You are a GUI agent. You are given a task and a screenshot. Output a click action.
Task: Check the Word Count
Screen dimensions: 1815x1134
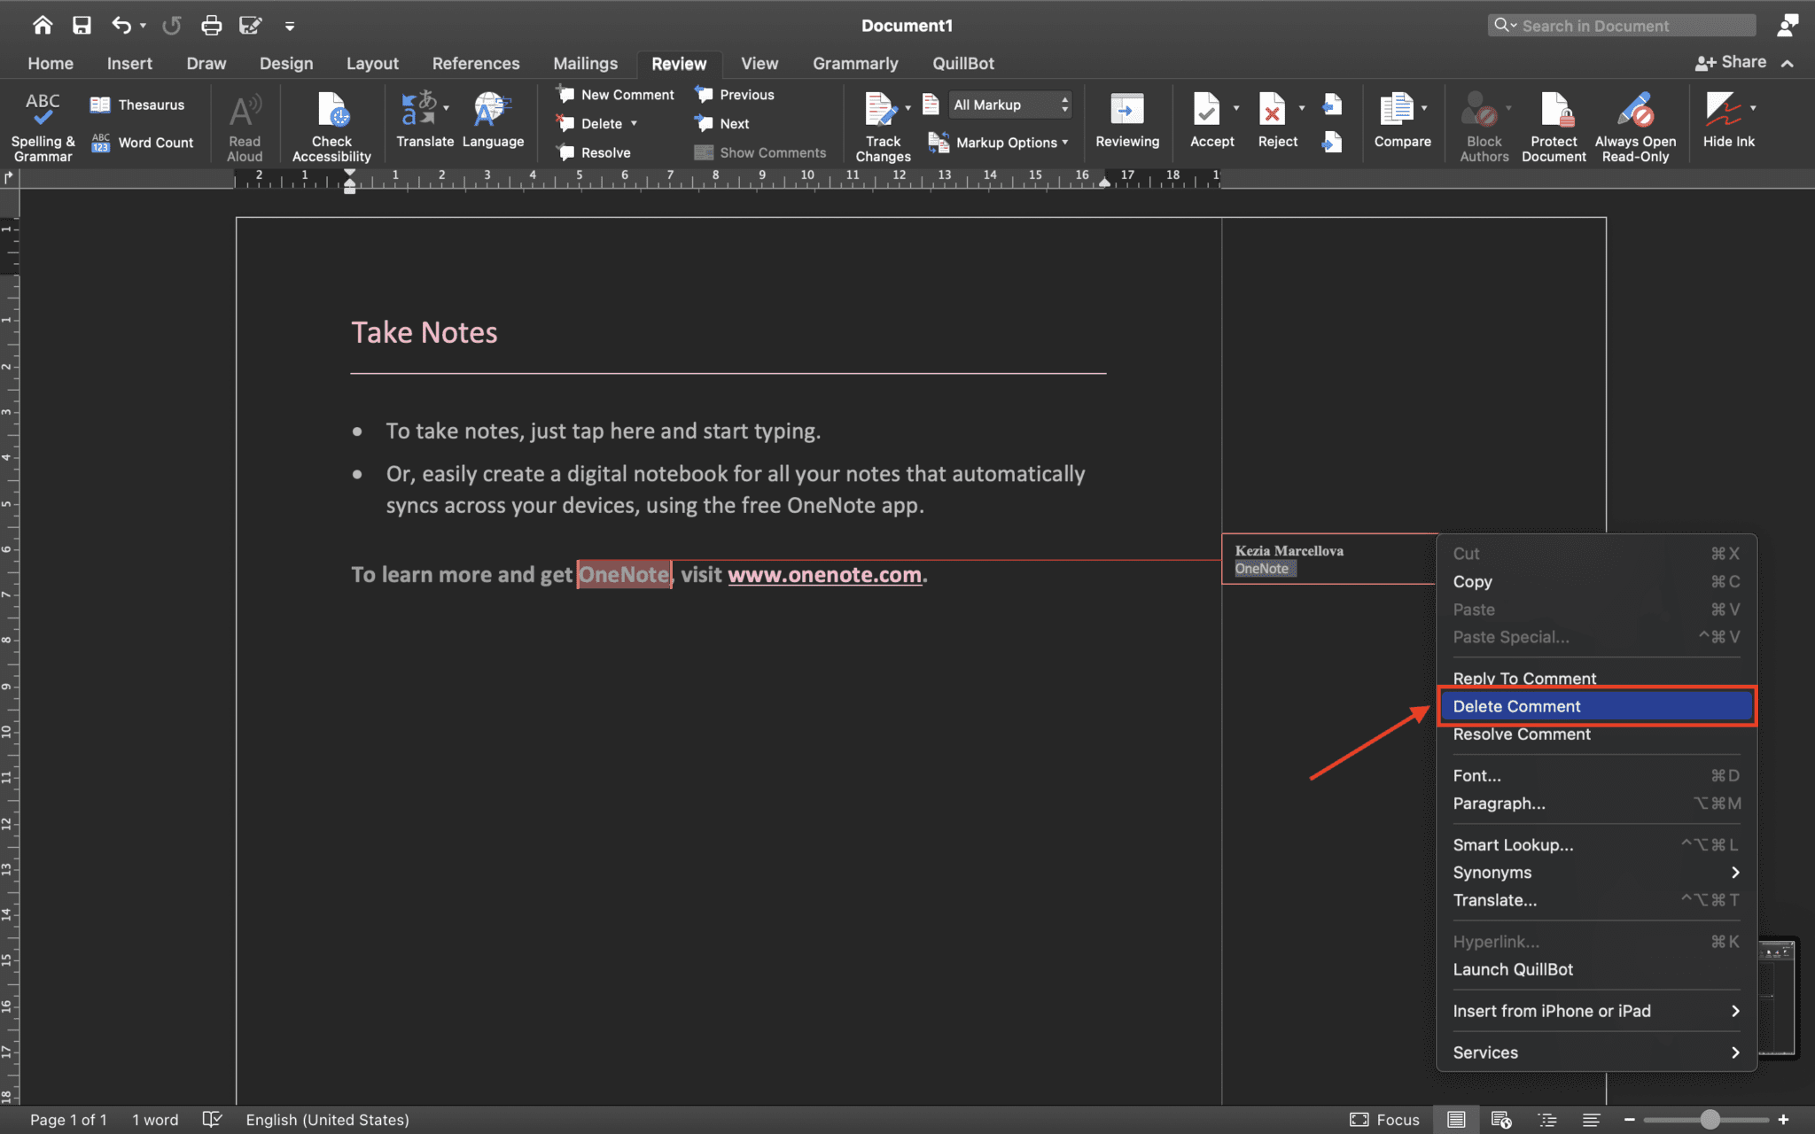(144, 142)
